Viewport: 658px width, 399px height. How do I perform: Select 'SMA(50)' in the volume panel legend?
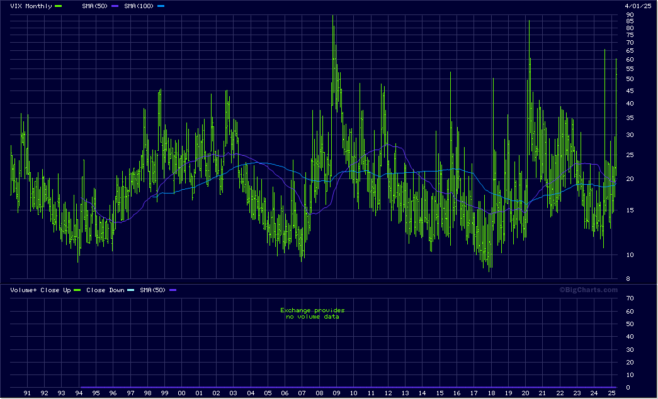153,290
